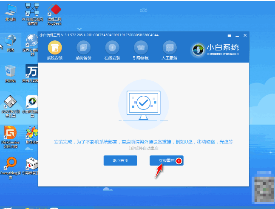Select the BOOTICE引导工具 desktop icon
This screenshot has width=275, height=209.
[10, 106]
